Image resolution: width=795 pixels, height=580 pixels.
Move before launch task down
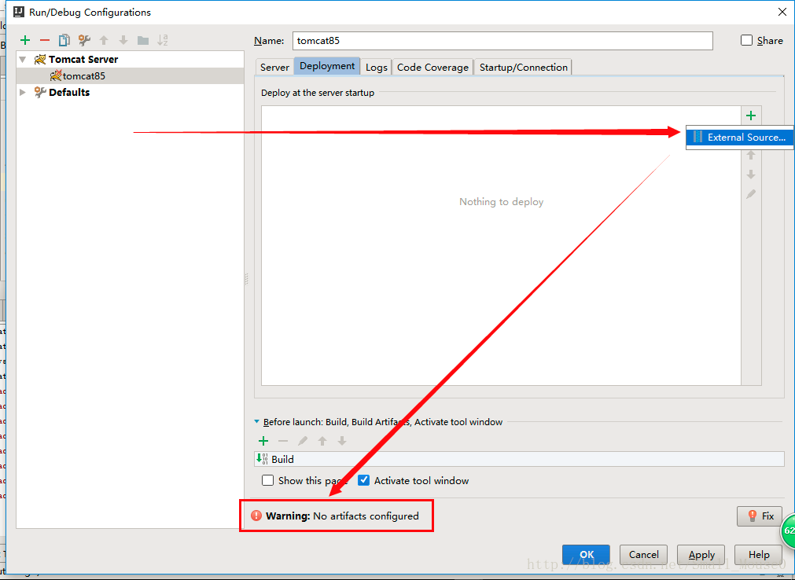tap(342, 441)
